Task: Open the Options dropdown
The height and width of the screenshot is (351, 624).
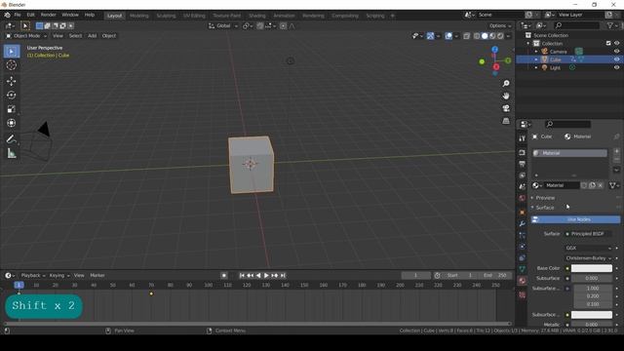Action: pos(500,26)
